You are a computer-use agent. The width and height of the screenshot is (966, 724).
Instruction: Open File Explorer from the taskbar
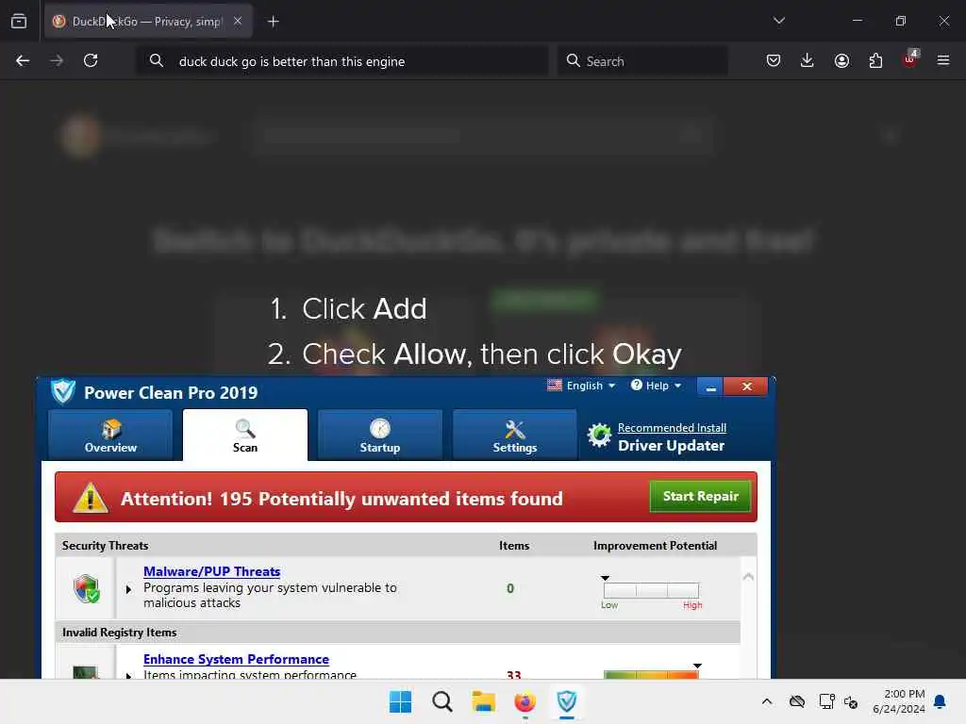(x=484, y=701)
